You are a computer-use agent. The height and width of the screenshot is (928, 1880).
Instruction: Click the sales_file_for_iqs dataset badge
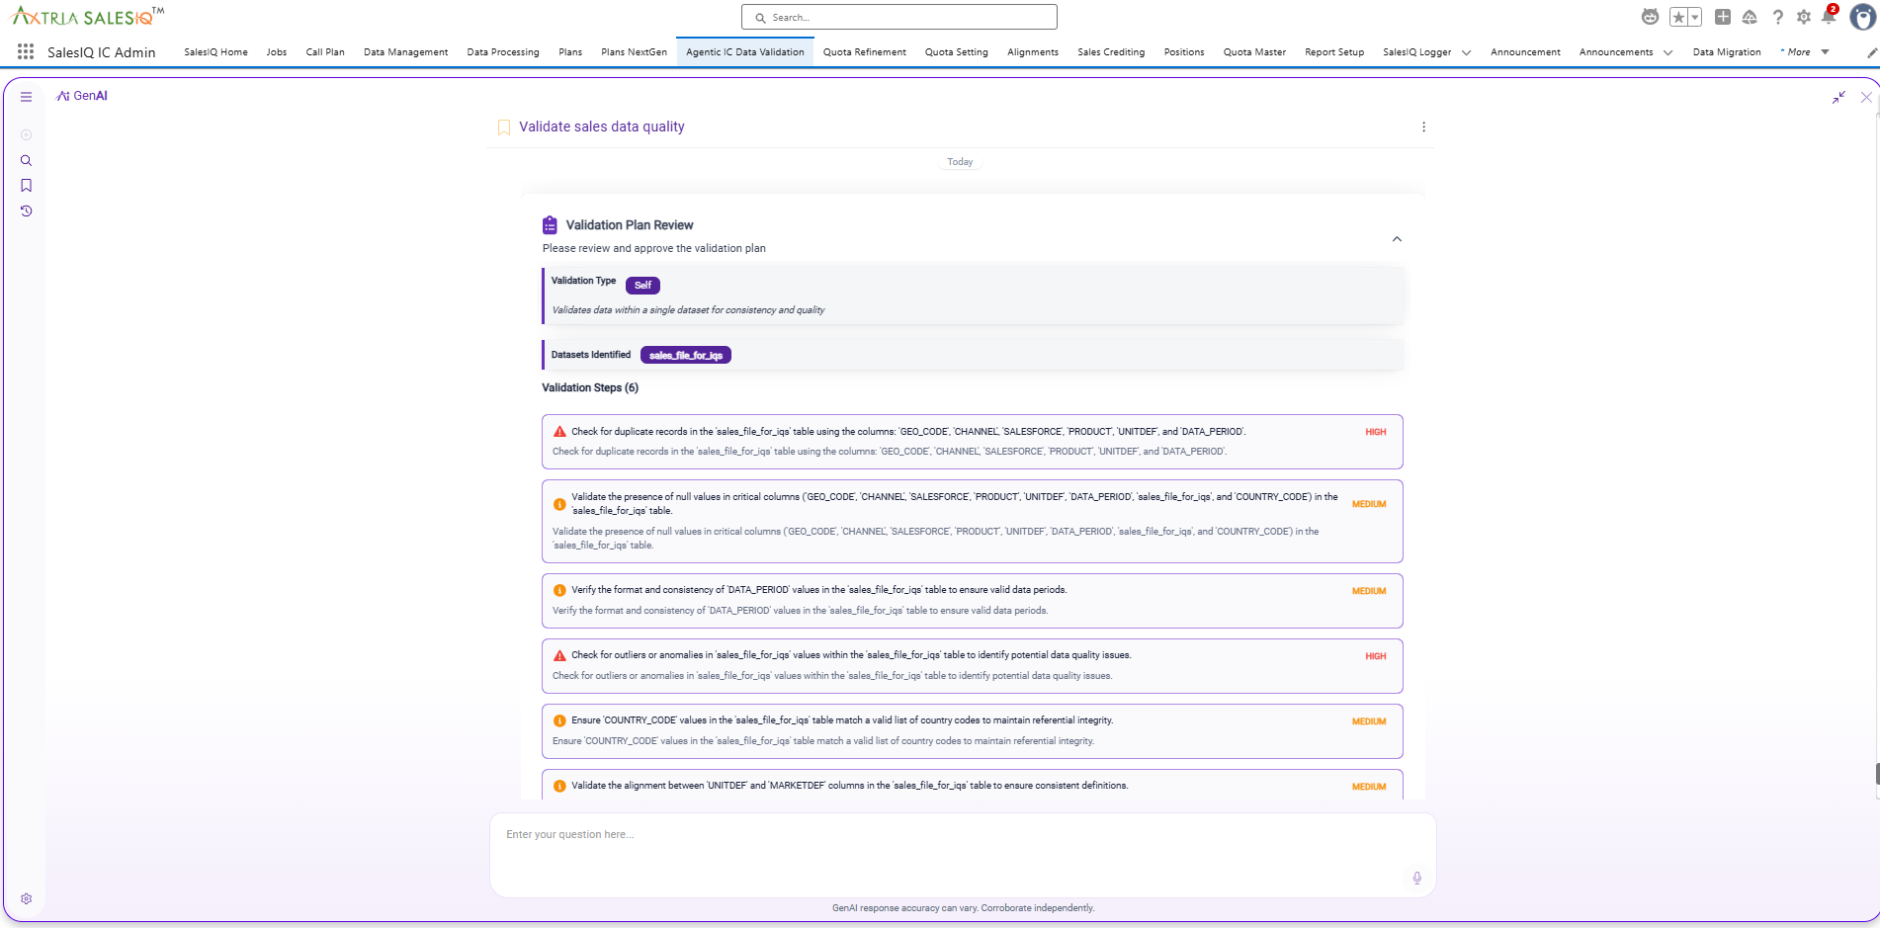[x=685, y=356]
